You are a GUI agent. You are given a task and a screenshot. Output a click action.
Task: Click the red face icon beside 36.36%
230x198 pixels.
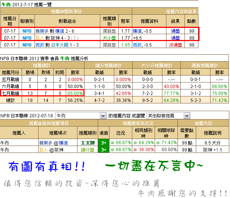(135, 150)
